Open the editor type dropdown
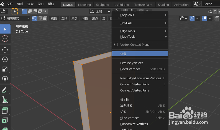 point(4,11)
